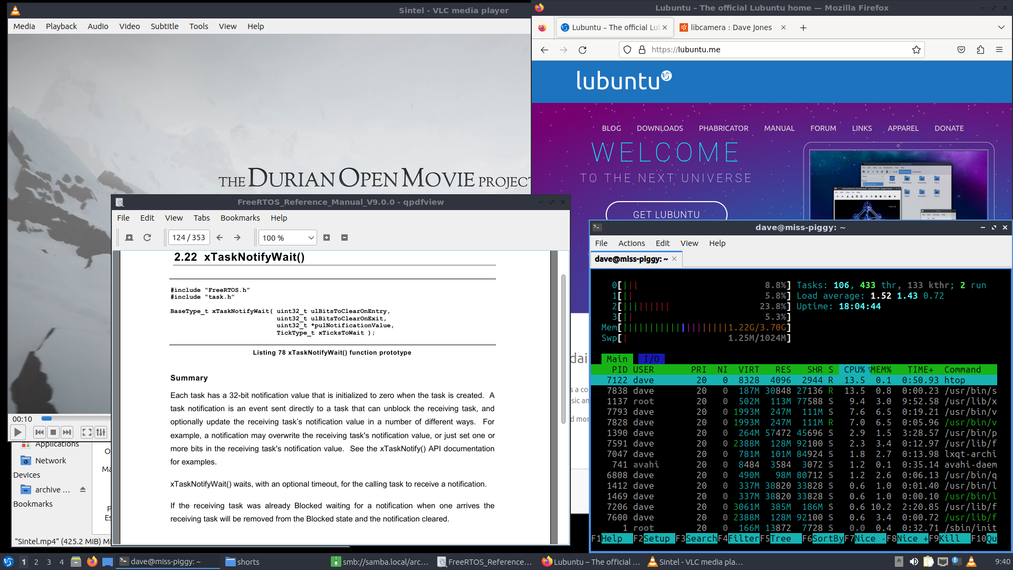The image size is (1013, 570).
Task: Open qpdfview Bookmarks menu
Action: [240, 218]
